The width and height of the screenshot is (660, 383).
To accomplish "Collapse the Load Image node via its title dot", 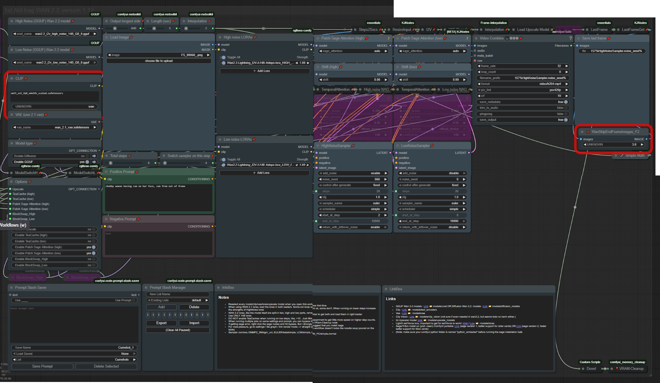I will click(x=107, y=37).
